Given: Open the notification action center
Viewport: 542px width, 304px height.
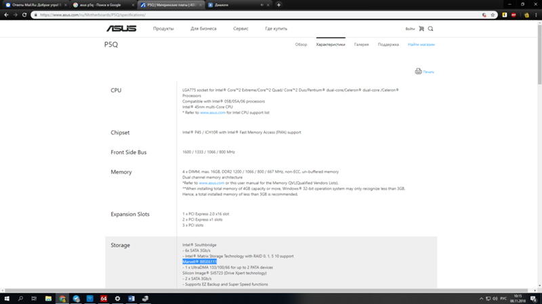Looking at the screenshot, I should (x=534, y=299).
